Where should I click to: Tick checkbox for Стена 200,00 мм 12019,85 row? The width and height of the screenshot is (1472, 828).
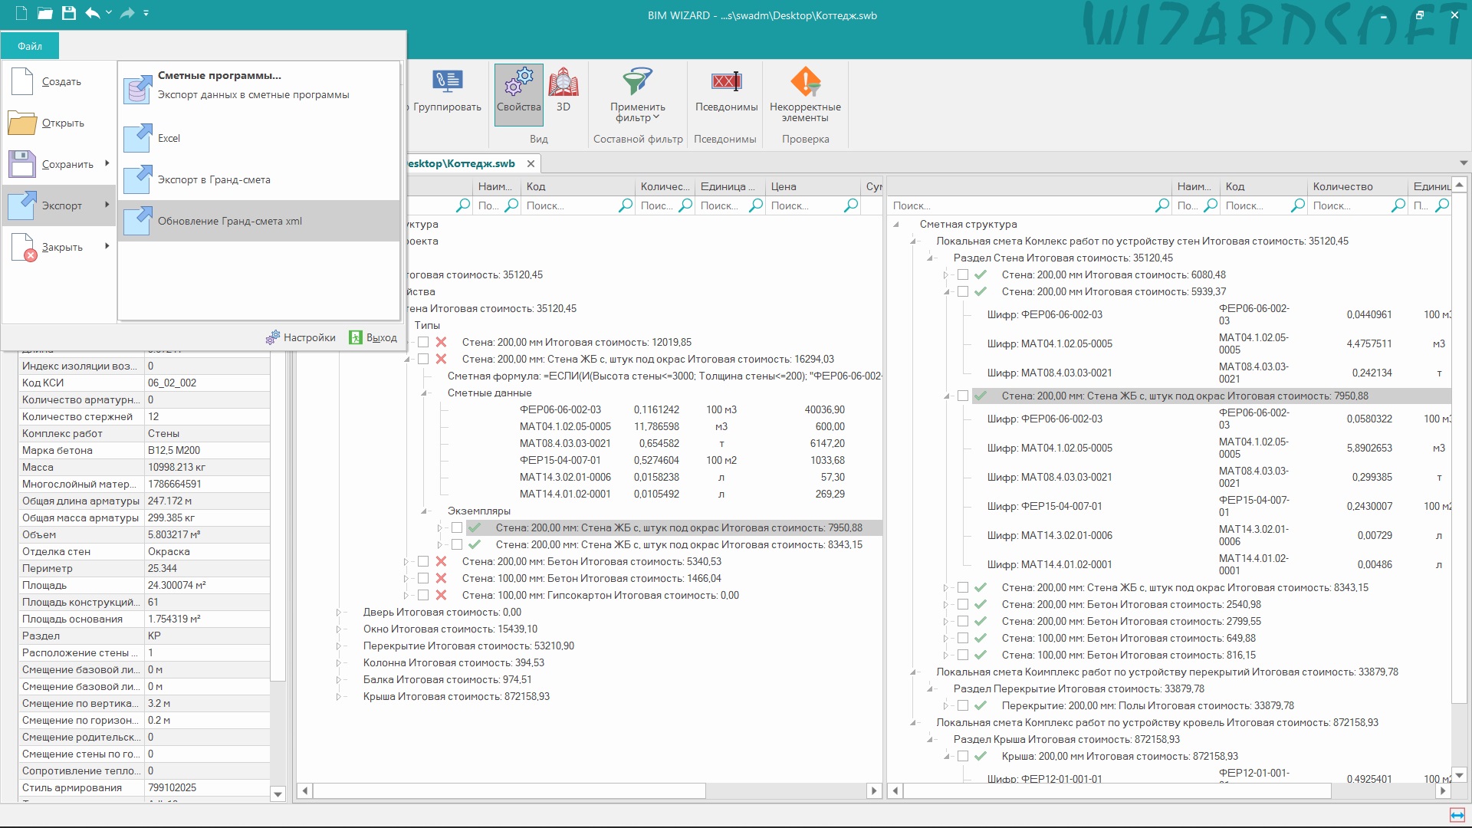point(423,342)
